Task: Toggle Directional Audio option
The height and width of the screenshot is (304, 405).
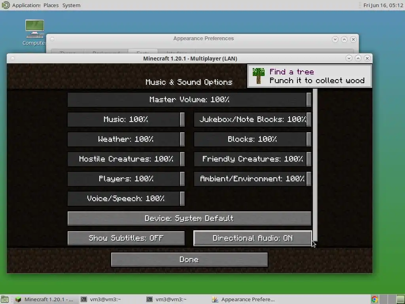Action: coord(253,238)
